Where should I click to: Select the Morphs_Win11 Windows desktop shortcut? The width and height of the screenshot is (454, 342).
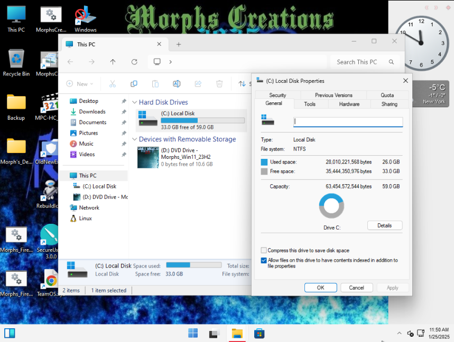(86, 19)
